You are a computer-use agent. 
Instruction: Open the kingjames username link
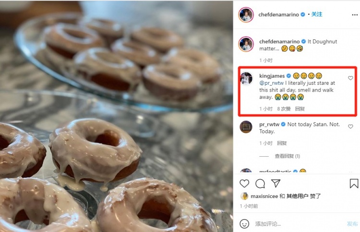pos(272,76)
